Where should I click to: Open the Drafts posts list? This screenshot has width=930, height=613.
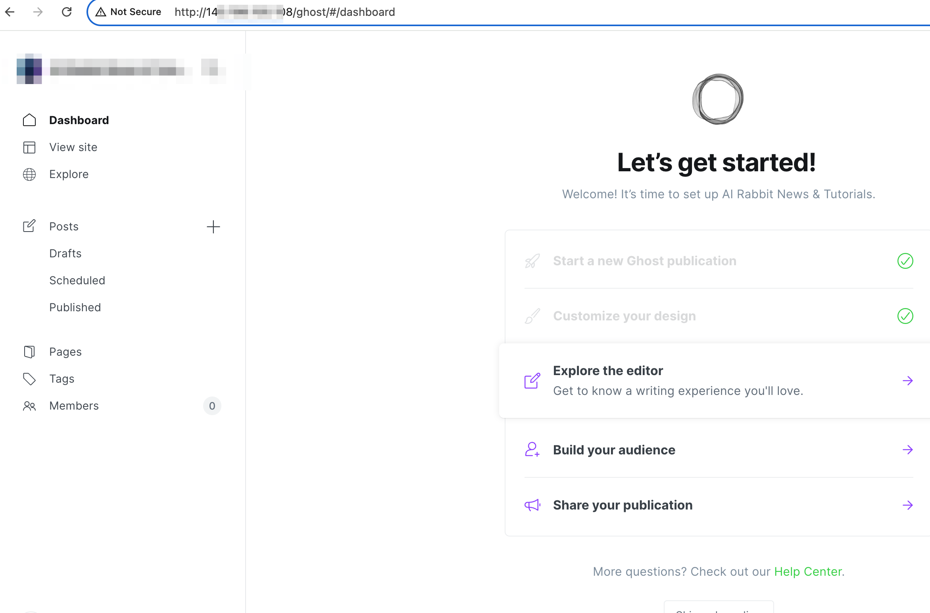pos(65,253)
